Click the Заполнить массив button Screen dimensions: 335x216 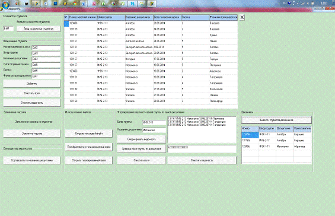[x=32, y=134]
